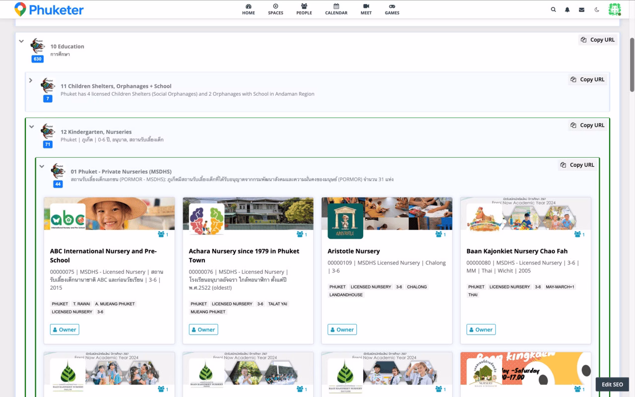Click the Aristotle statue logo
This screenshot has height=397, width=635.
click(346, 221)
